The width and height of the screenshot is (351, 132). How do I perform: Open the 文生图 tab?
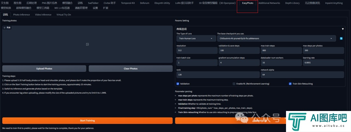coord(5,3)
